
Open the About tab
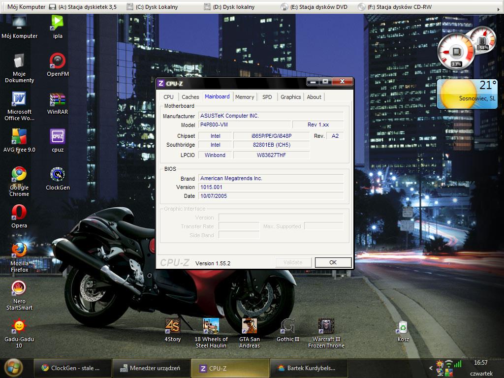click(314, 97)
